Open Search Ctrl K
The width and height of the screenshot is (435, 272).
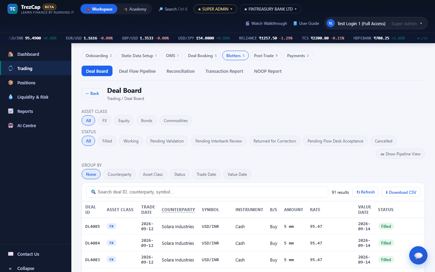click(x=173, y=9)
